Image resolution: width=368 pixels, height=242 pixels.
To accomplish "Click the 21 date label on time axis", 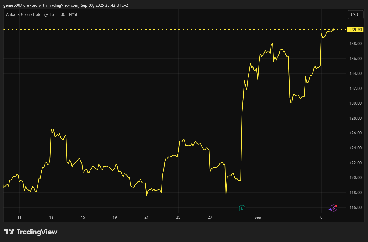I will pos(147,217).
